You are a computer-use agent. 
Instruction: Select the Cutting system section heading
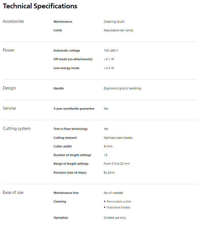tap(16, 129)
